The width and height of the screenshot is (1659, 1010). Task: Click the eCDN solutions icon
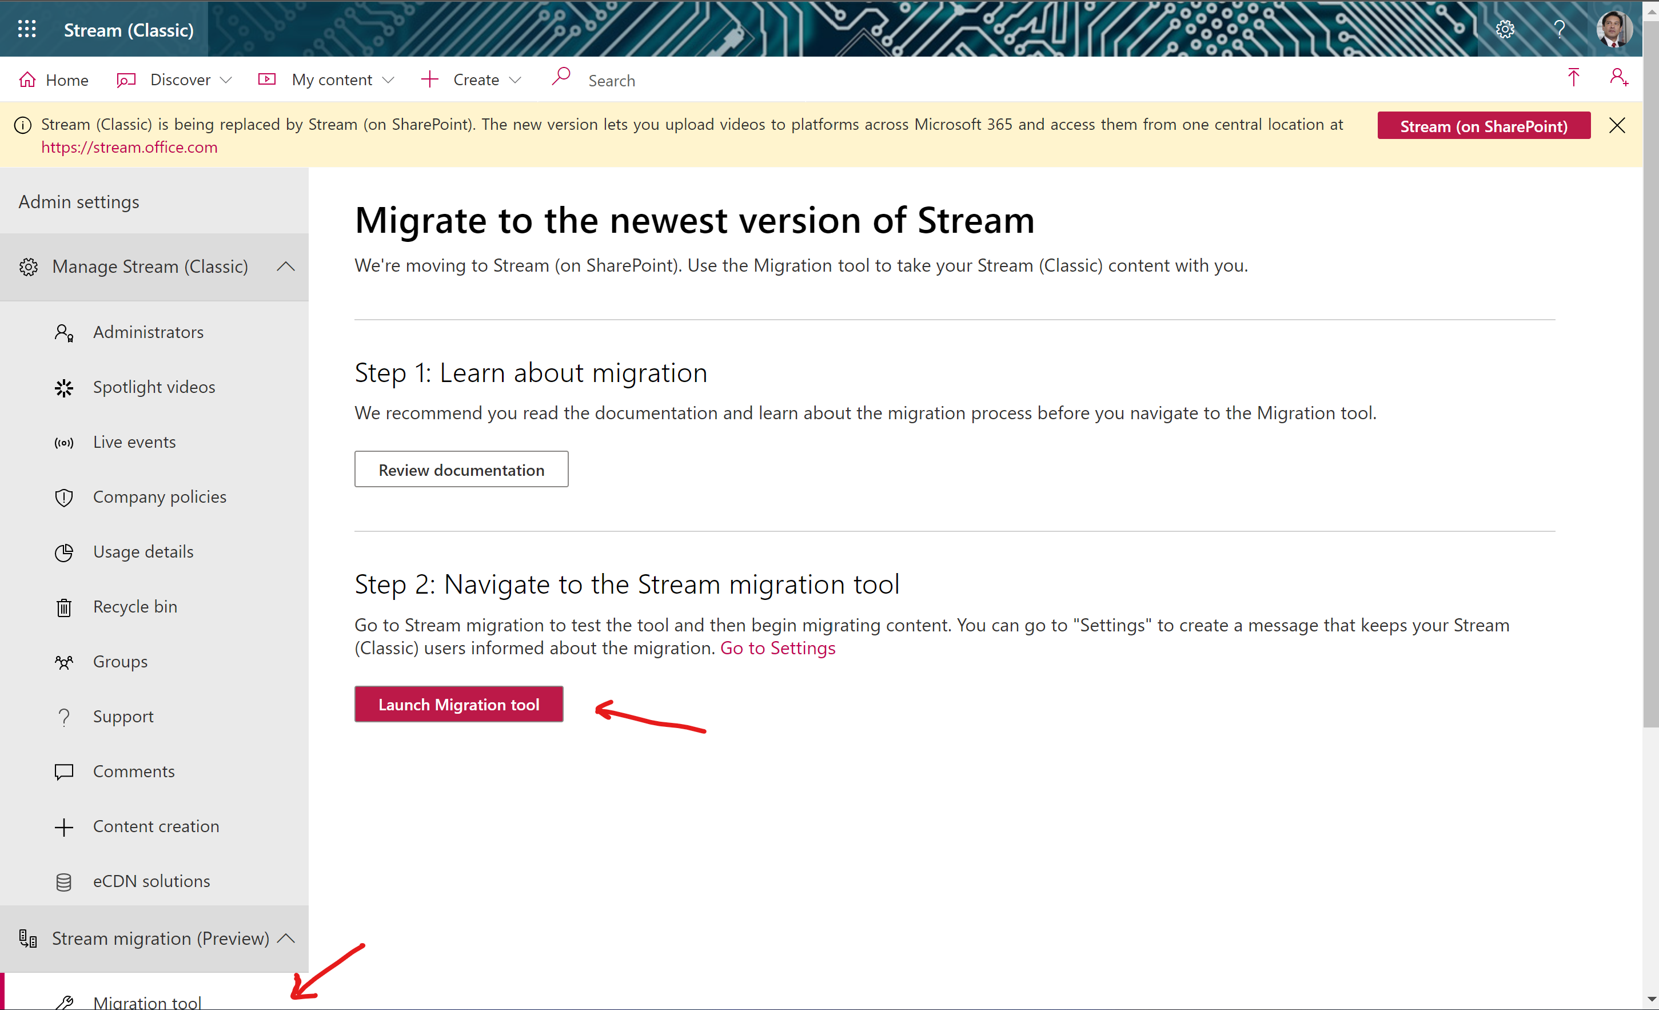tap(64, 881)
